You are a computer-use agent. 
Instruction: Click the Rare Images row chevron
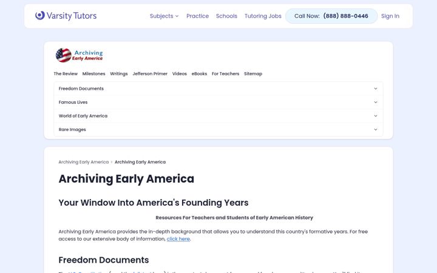[376, 130]
